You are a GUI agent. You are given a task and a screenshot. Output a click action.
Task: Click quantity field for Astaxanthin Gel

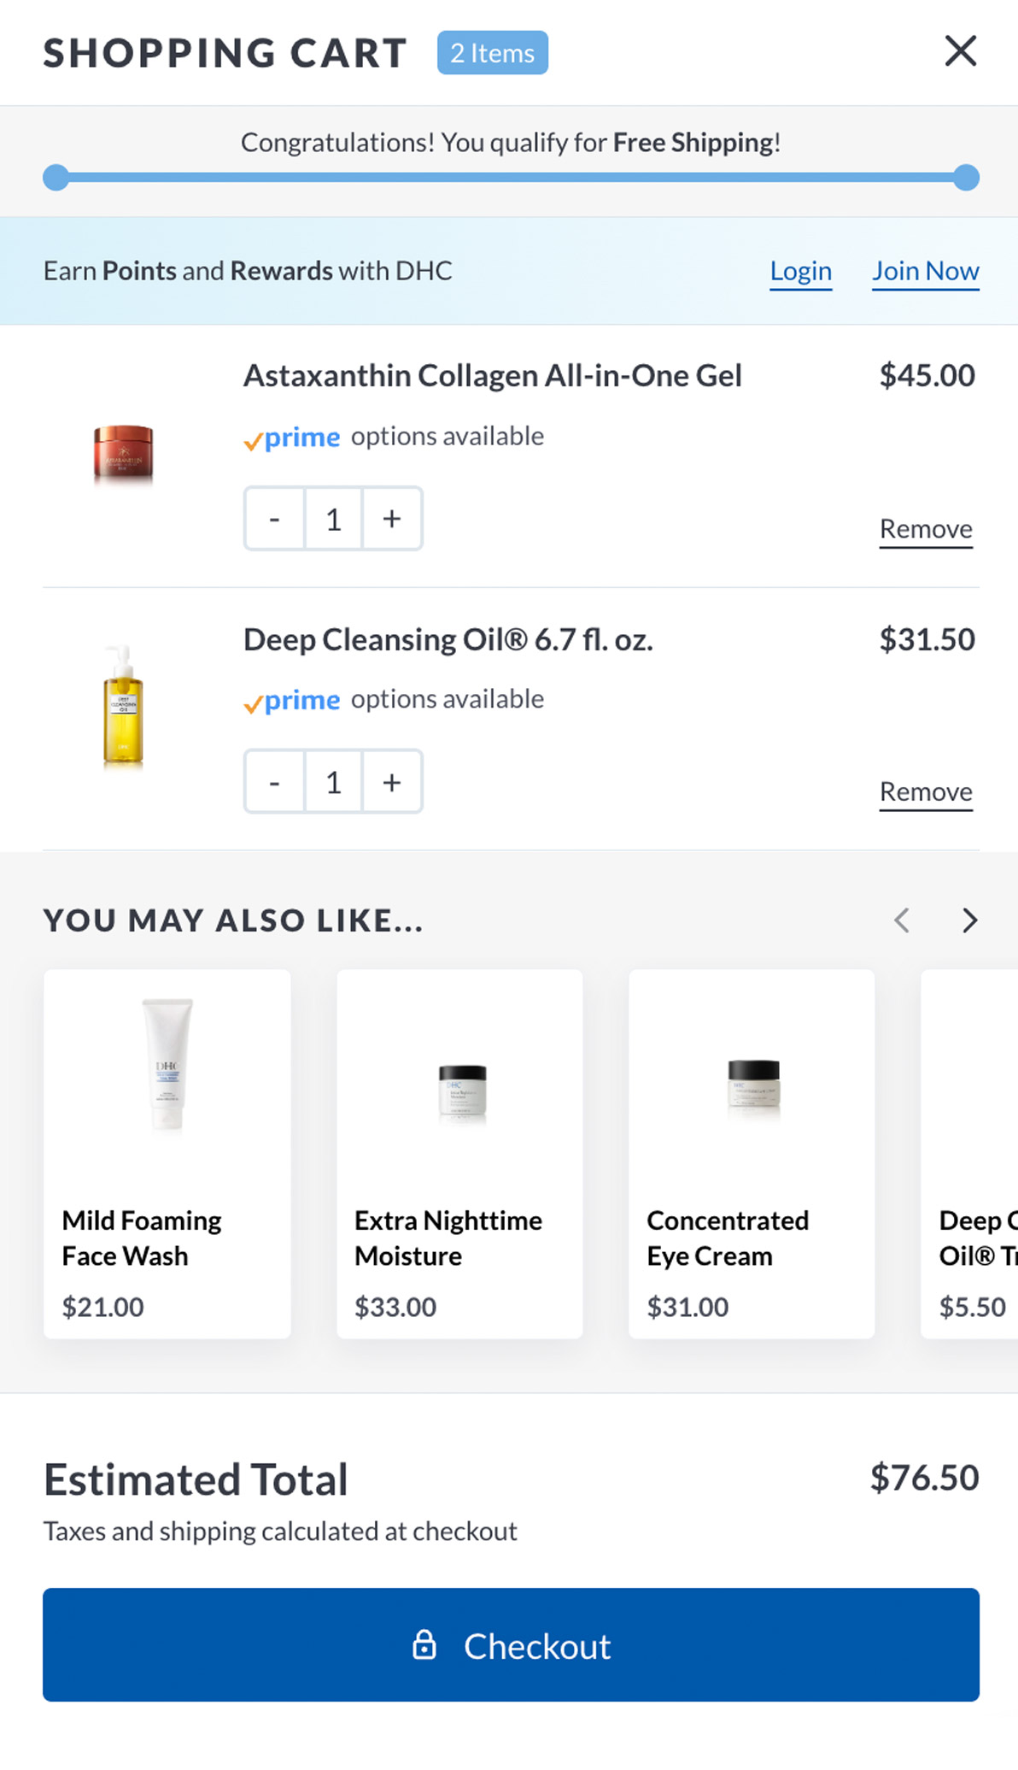(333, 519)
